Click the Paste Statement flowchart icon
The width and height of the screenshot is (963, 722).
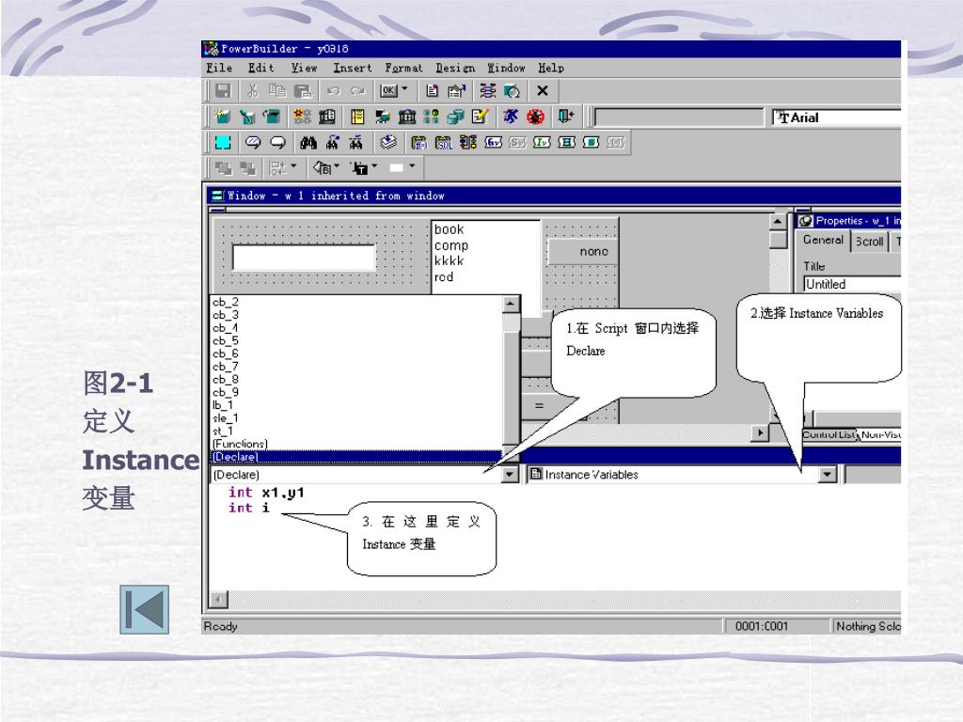(468, 143)
